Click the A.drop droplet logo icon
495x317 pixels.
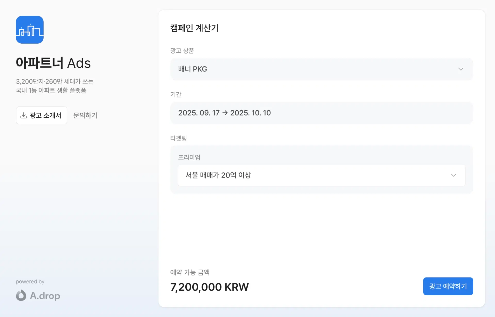coord(21,295)
